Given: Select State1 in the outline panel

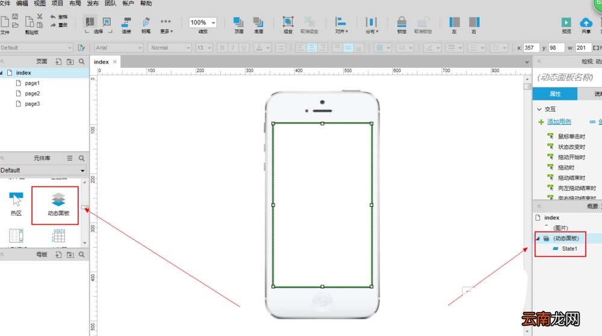Looking at the screenshot, I should click(x=569, y=249).
